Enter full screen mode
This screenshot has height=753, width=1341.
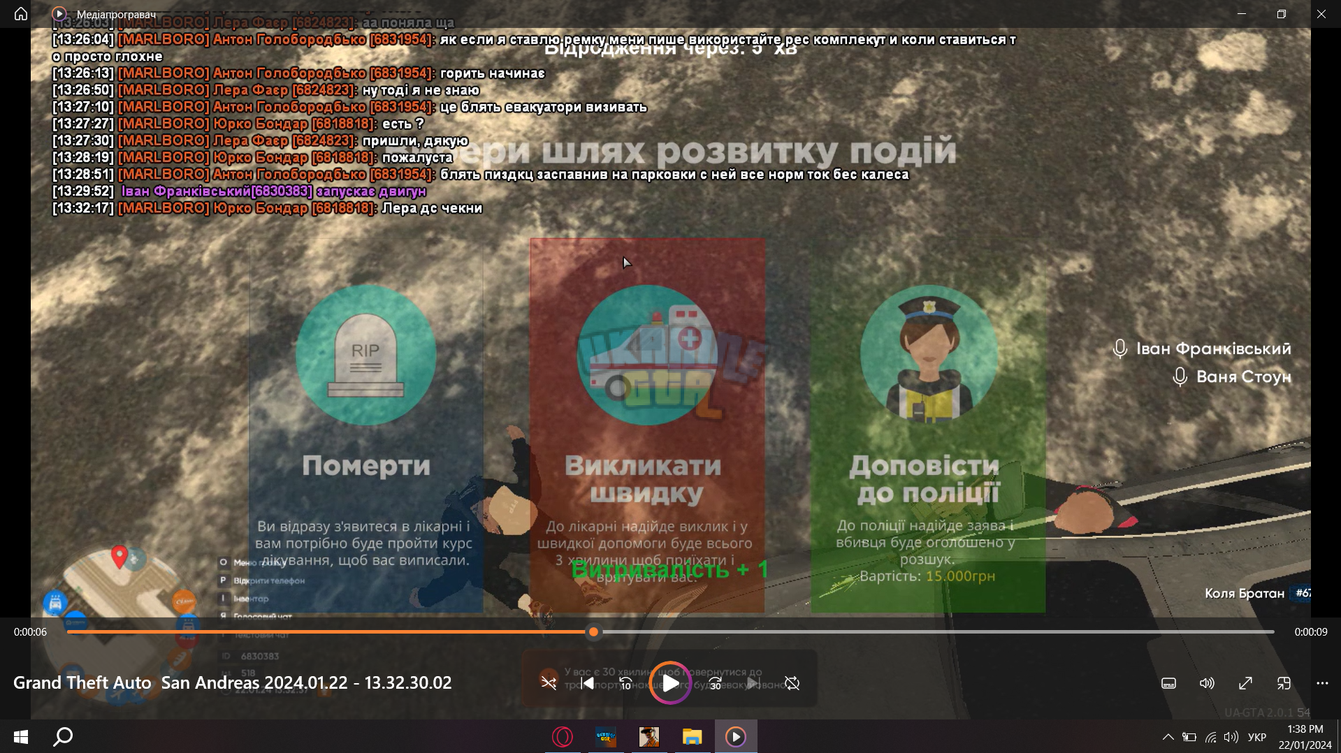(x=1245, y=683)
